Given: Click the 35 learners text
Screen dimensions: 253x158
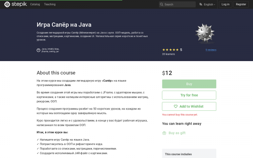Looking at the screenshot, I should click(x=168, y=54).
